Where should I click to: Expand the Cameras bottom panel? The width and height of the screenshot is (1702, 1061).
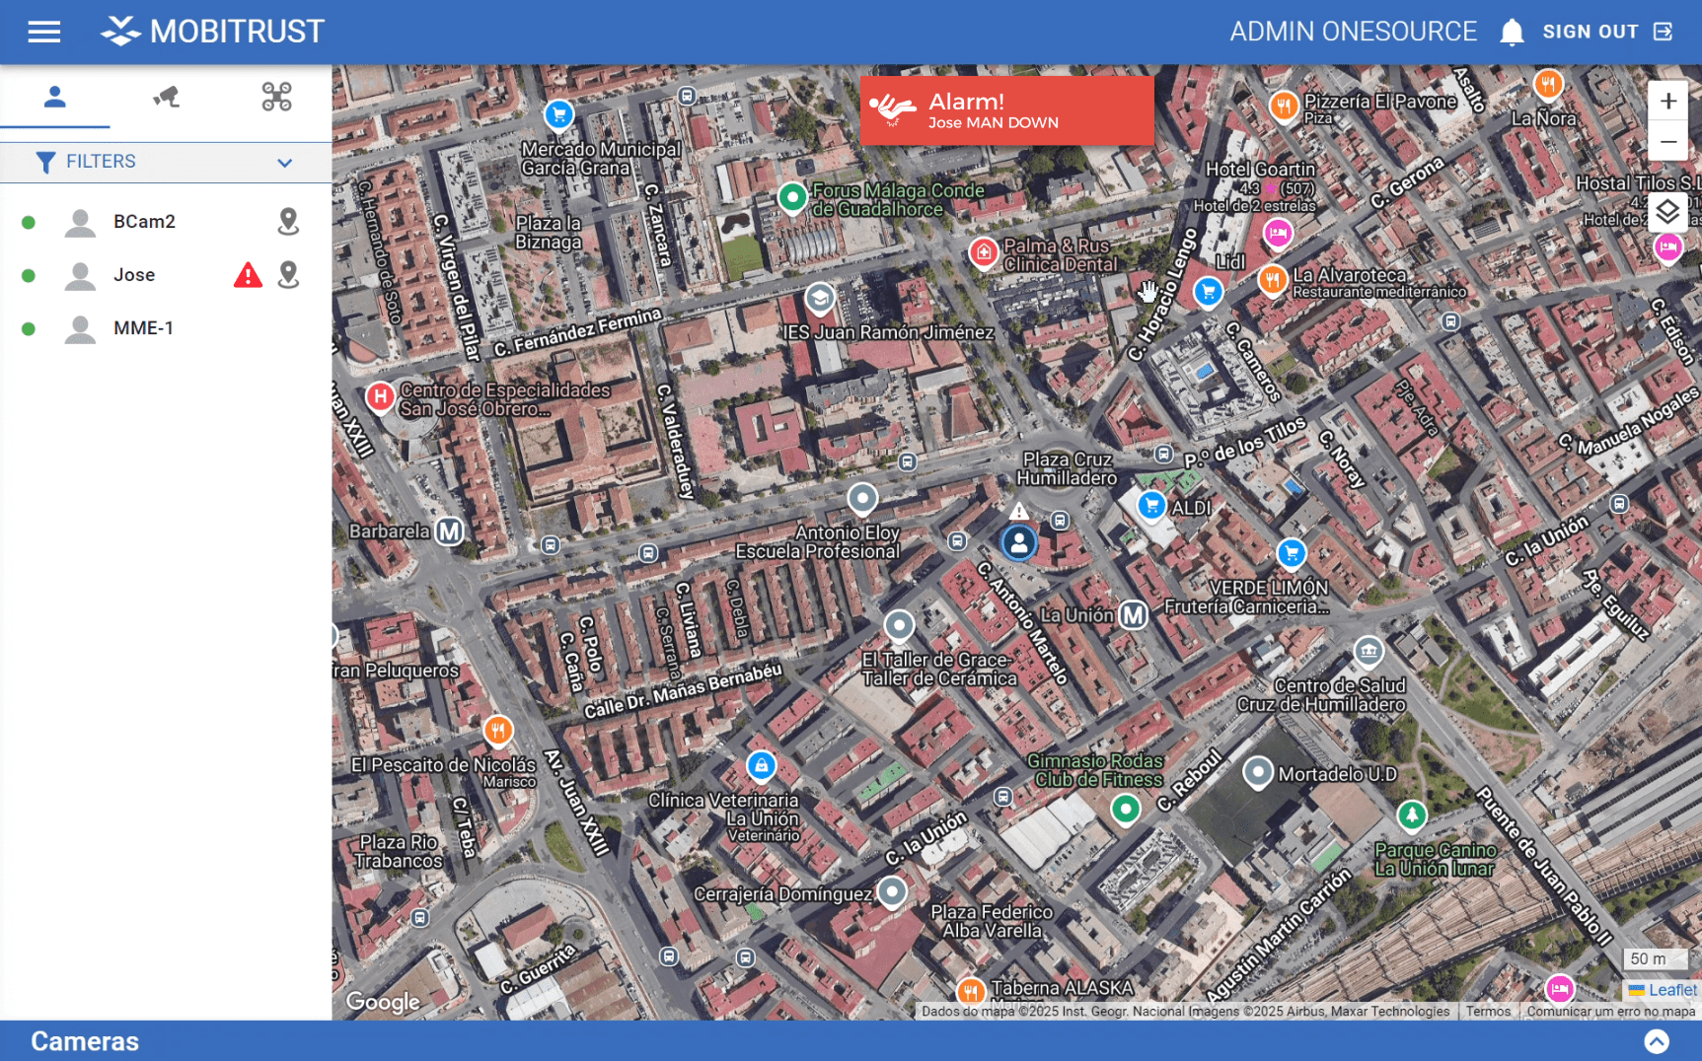pyautogui.click(x=1656, y=1041)
